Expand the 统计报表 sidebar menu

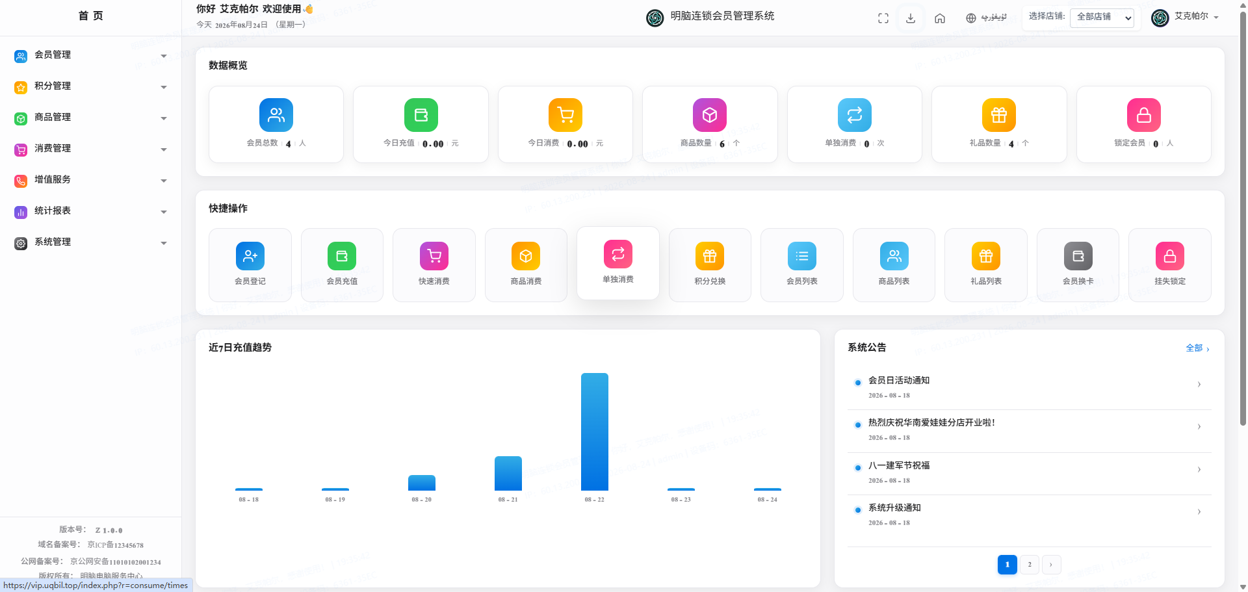click(x=90, y=211)
